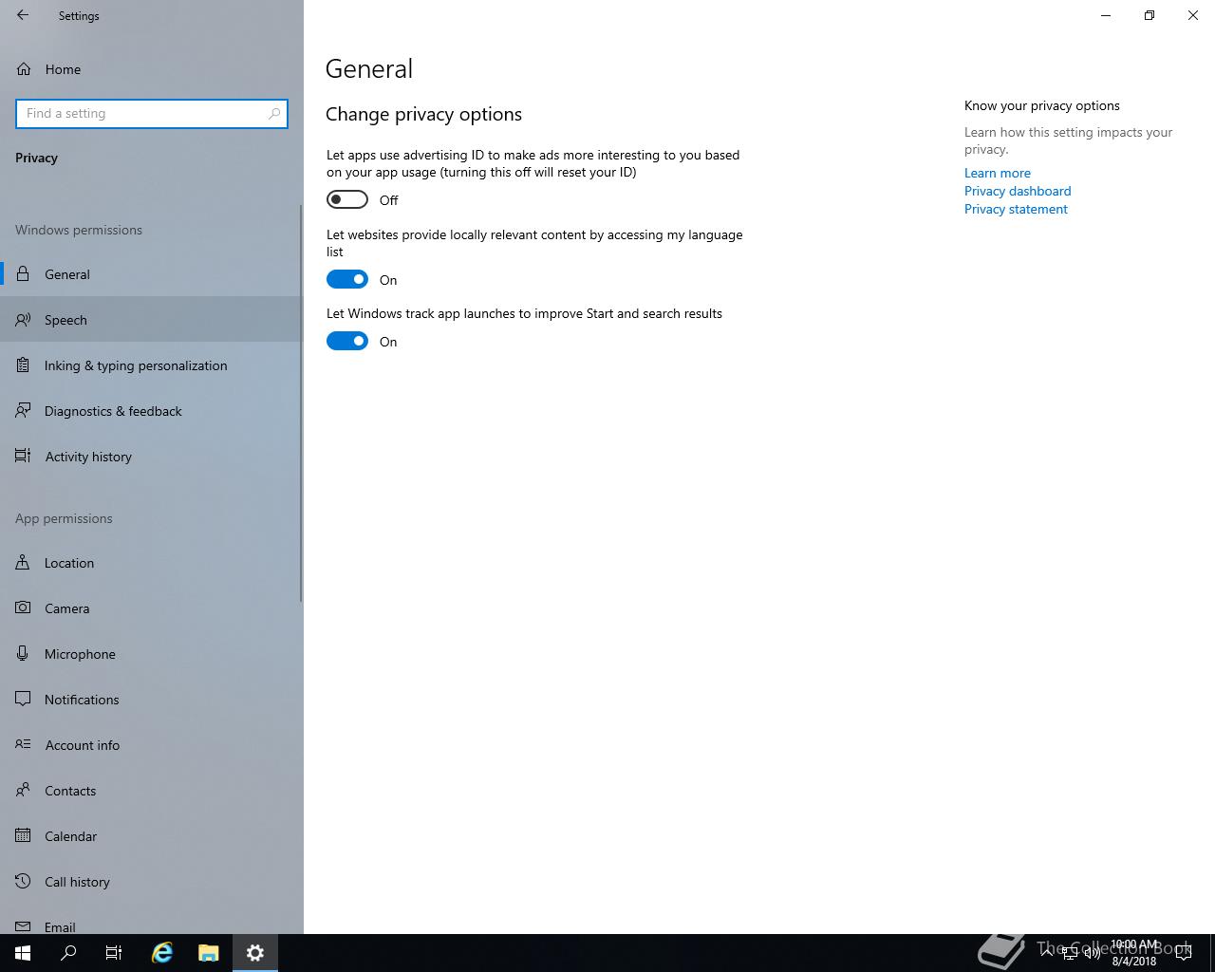Disable the track app launches toggle
Image resolution: width=1215 pixels, height=972 pixels.
click(347, 341)
